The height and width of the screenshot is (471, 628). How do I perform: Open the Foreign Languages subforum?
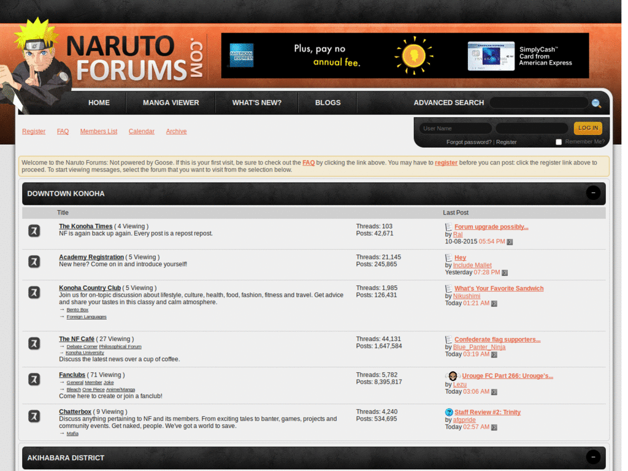click(x=86, y=317)
